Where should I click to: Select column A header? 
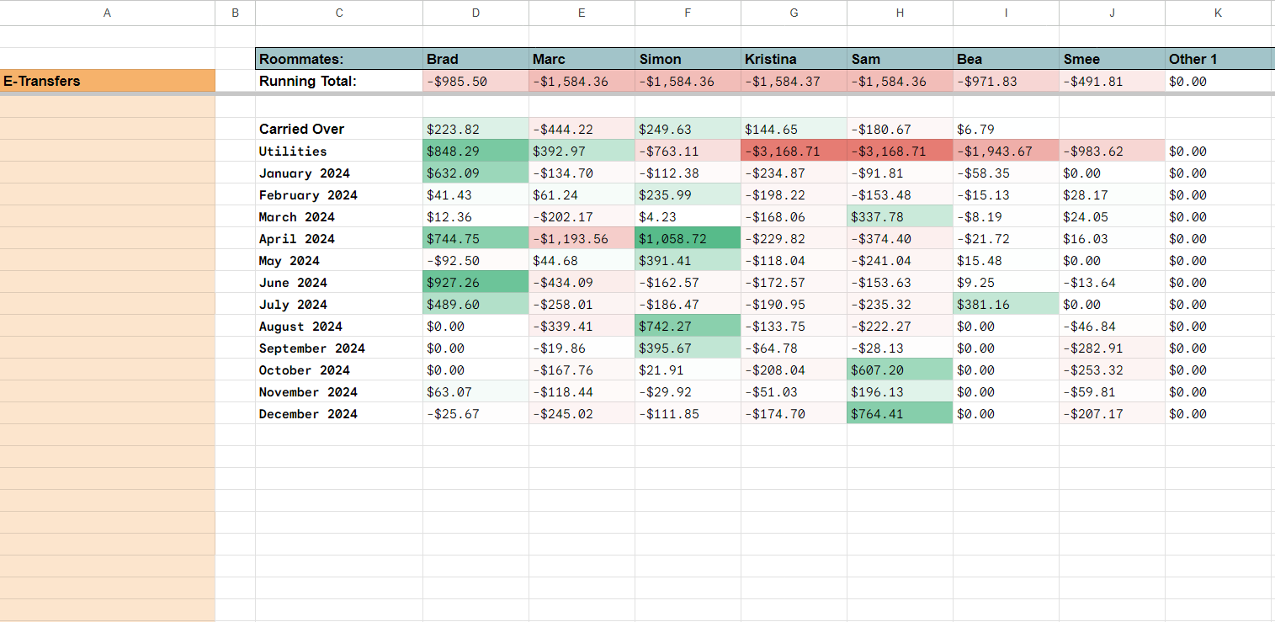[107, 13]
